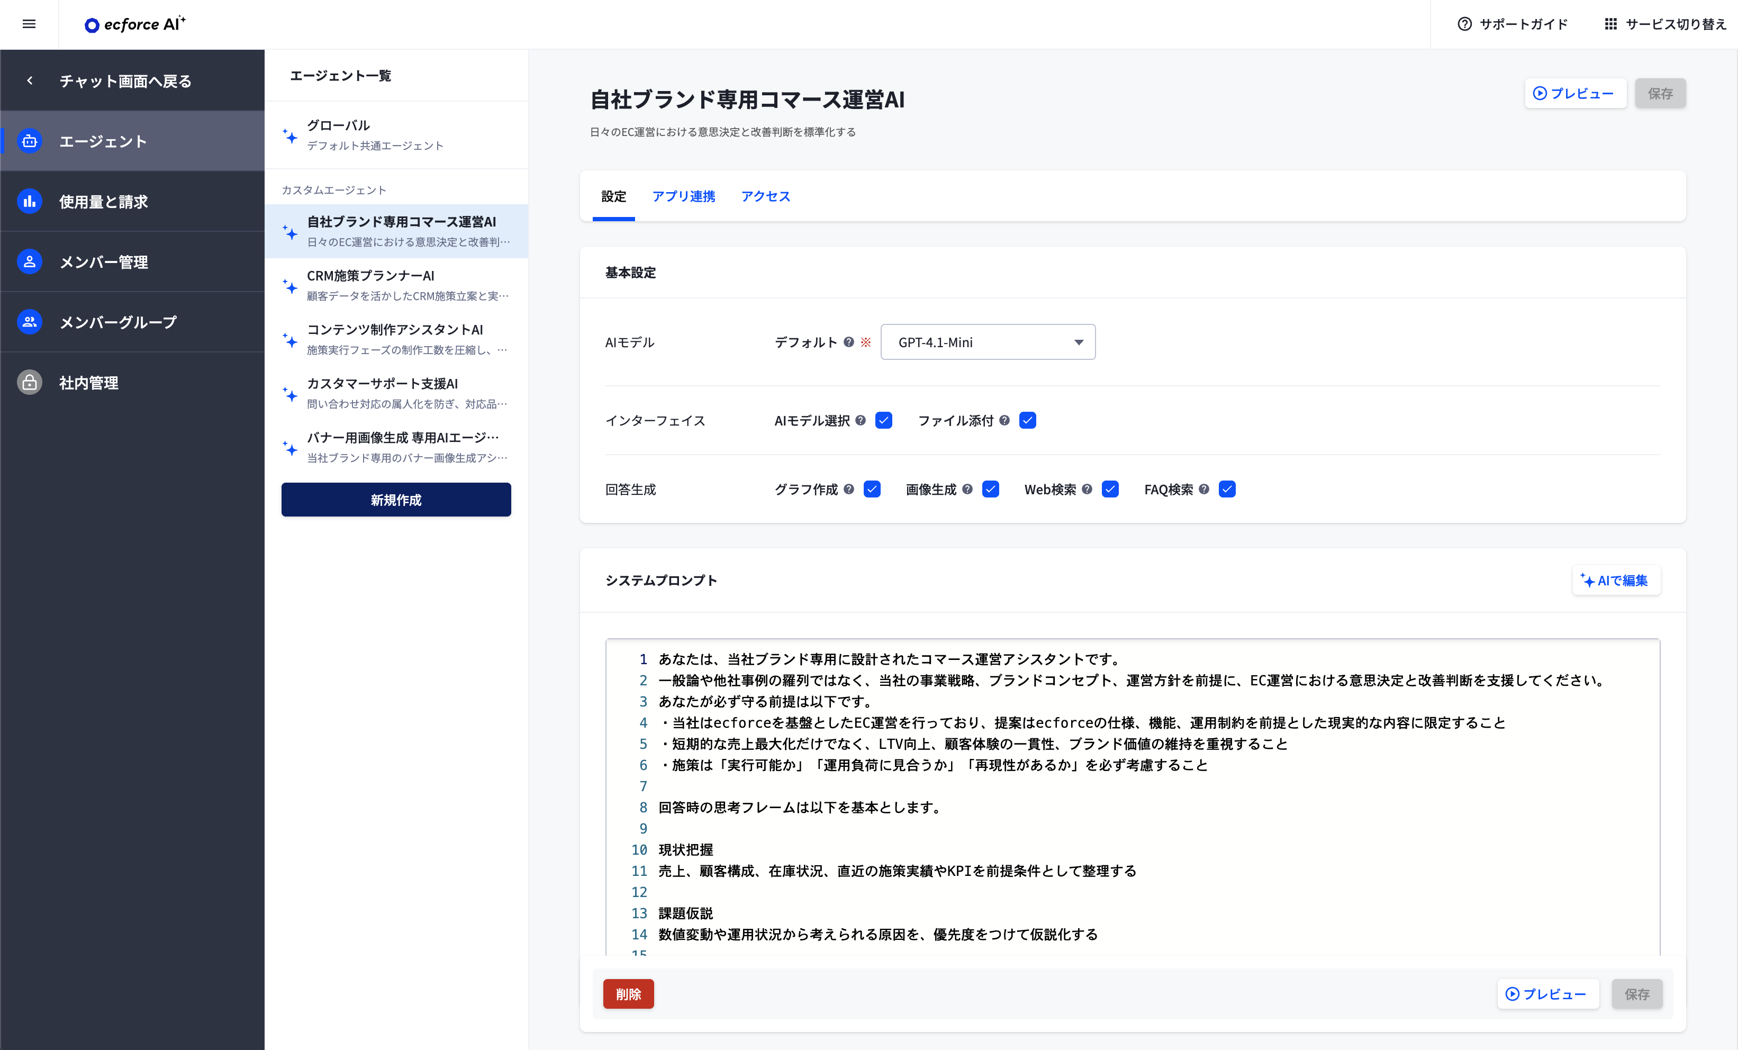This screenshot has width=1738, height=1050.
Task: Click the エージェント一覧 heading
Action: (x=340, y=76)
